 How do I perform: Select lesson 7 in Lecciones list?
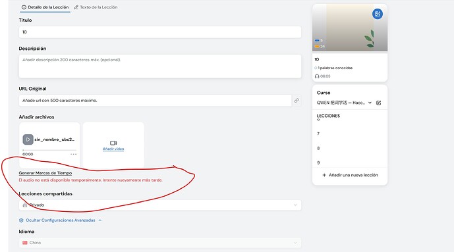(318, 134)
